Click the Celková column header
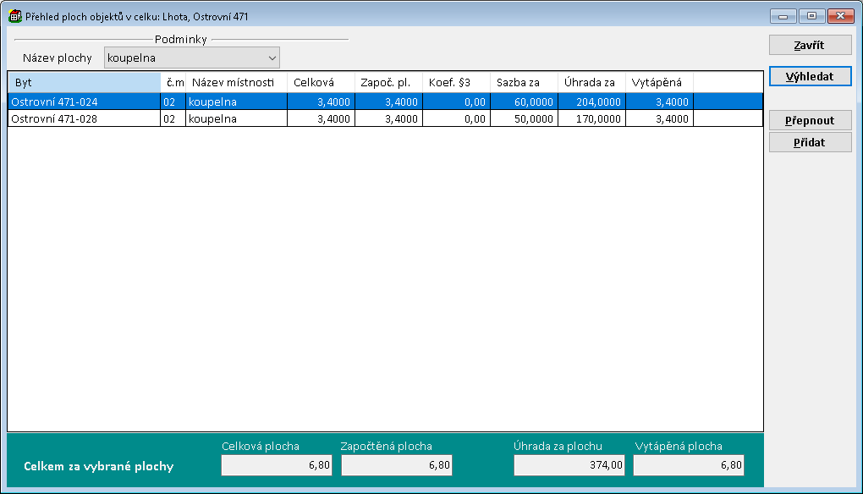Viewport: 863px width, 494px height. pos(321,82)
